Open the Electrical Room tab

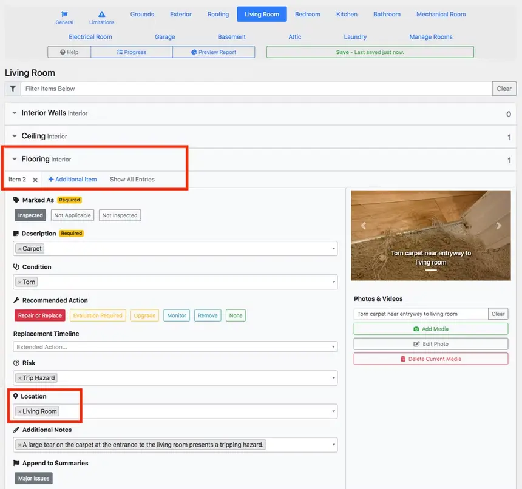(90, 37)
